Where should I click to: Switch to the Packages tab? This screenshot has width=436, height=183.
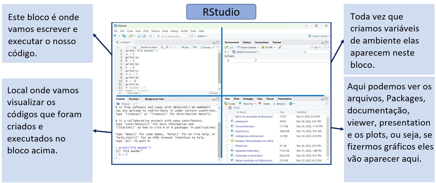point(248,99)
